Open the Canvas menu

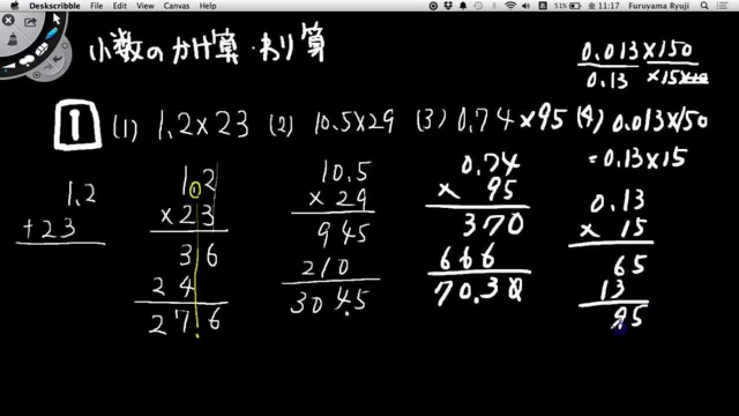tap(177, 6)
